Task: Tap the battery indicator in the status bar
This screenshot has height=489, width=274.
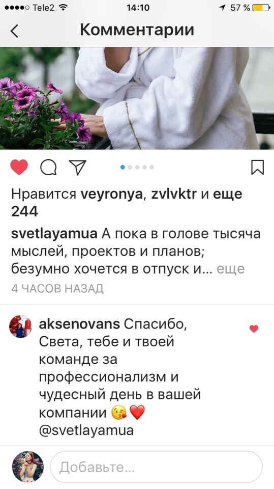Action: tap(261, 8)
